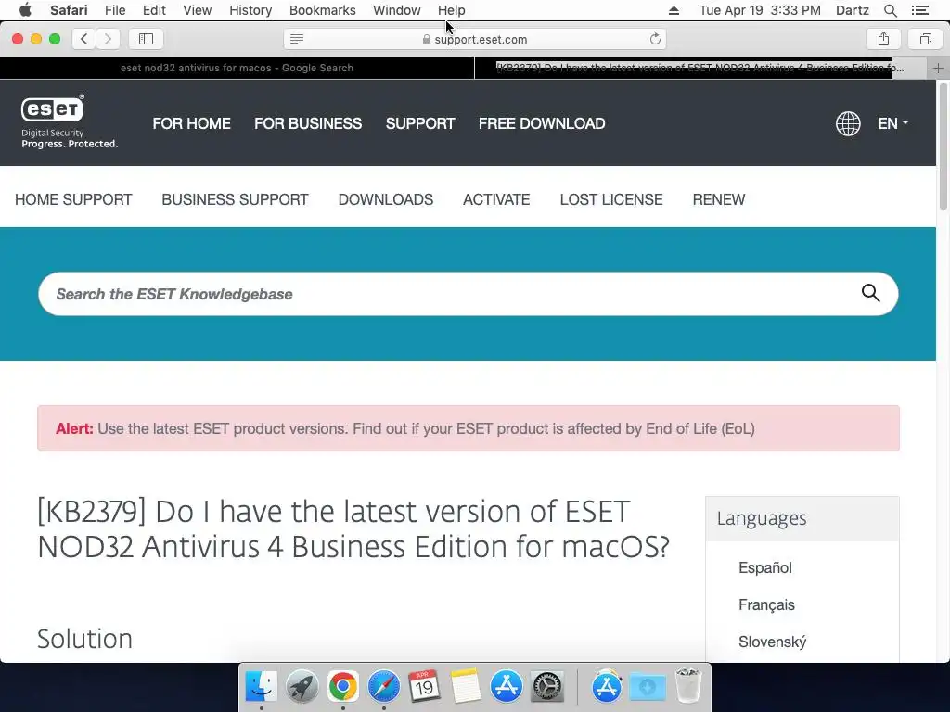Screen dimensions: 950x712
Task: Show all tabs overview icon
Action: (925, 39)
